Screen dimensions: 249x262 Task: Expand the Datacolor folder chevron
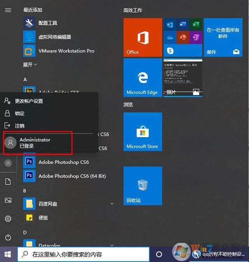112,245
